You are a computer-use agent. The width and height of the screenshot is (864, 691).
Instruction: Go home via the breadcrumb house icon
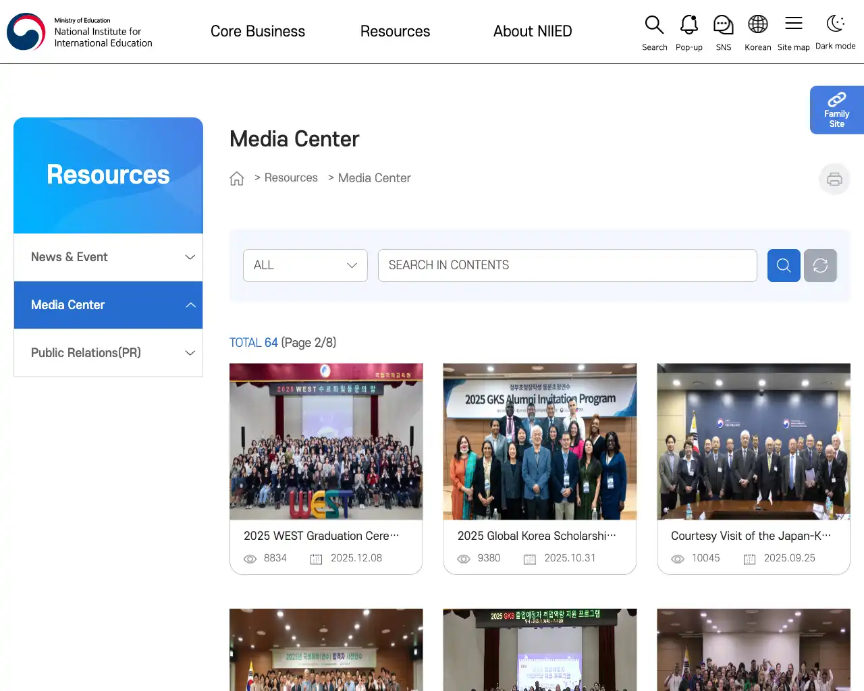pos(237,178)
